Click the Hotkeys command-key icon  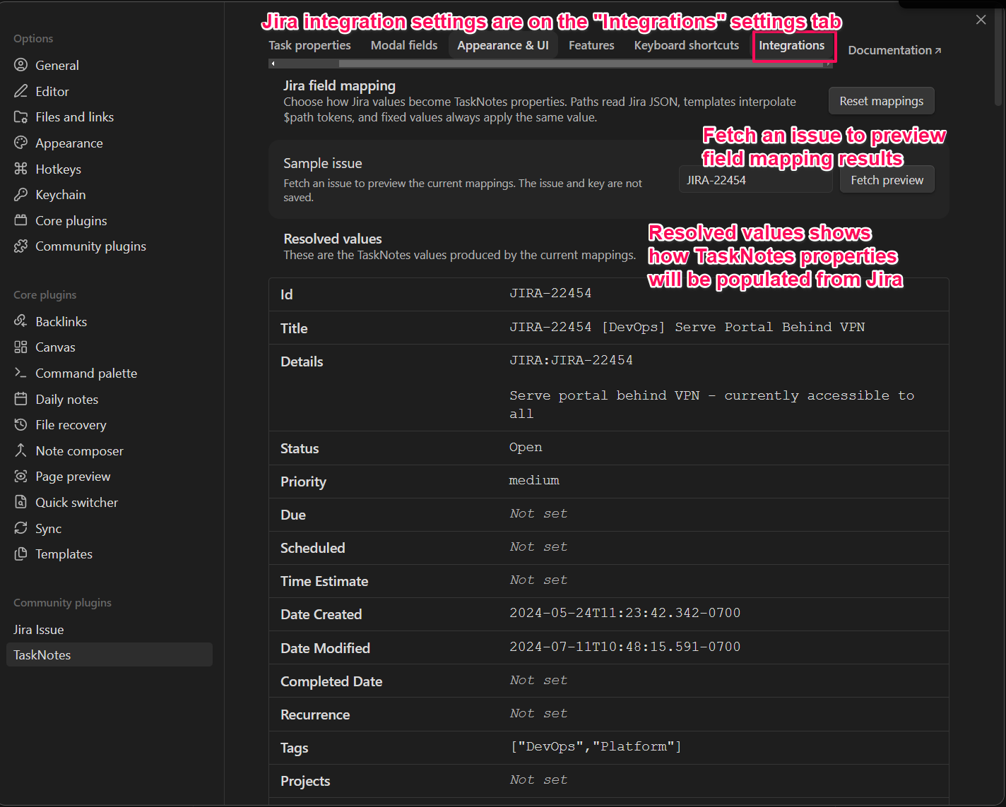coord(20,169)
